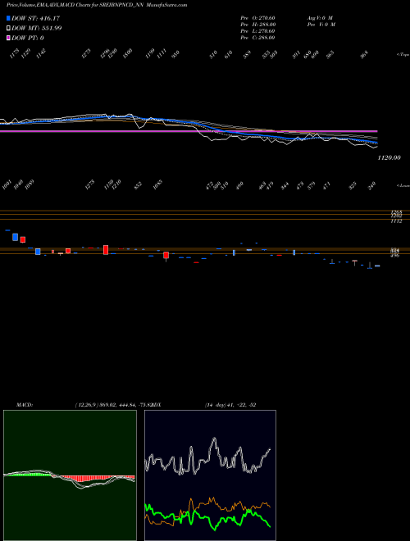
Task: Click the MACD (12,26,9) parameter values
Action: coord(114,405)
